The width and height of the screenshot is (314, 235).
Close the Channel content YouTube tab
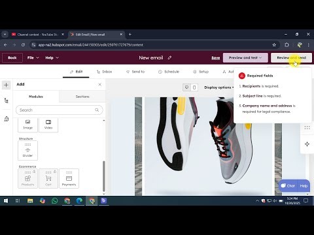point(63,35)
